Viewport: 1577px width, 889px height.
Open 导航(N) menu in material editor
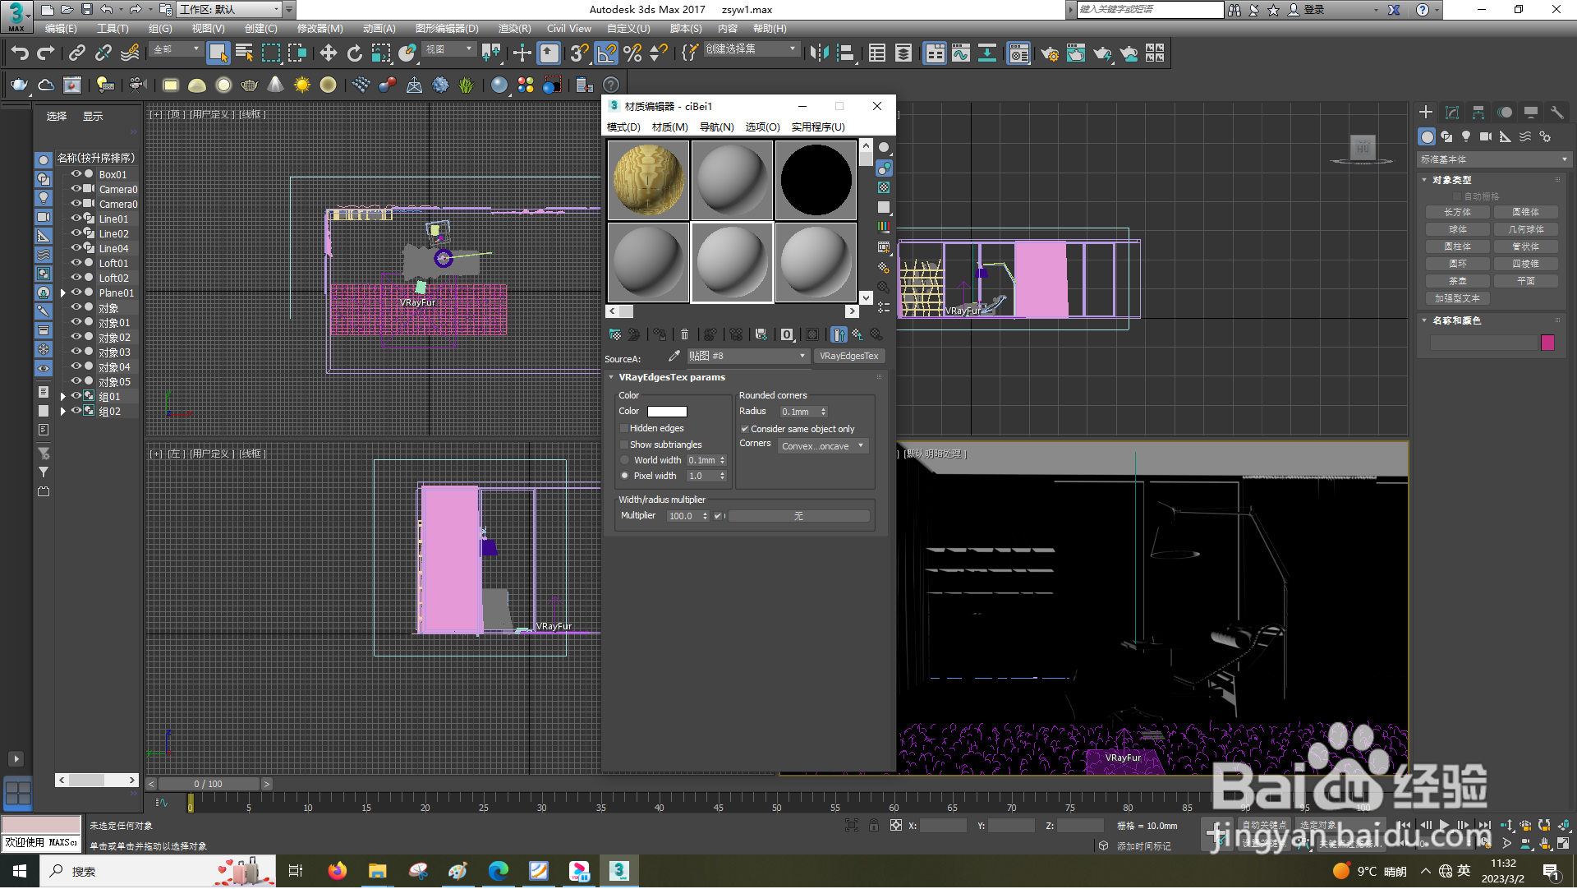tap(716, 127)
